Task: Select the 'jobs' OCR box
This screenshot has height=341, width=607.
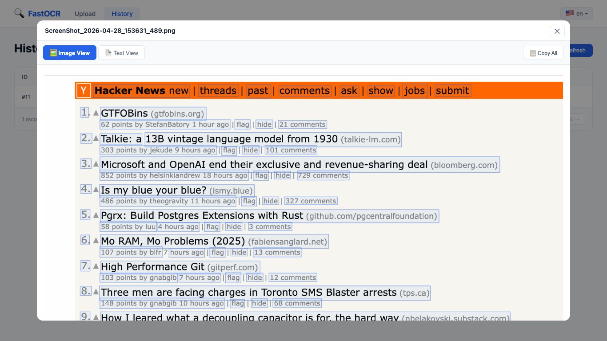Action: tap(415, 91)
